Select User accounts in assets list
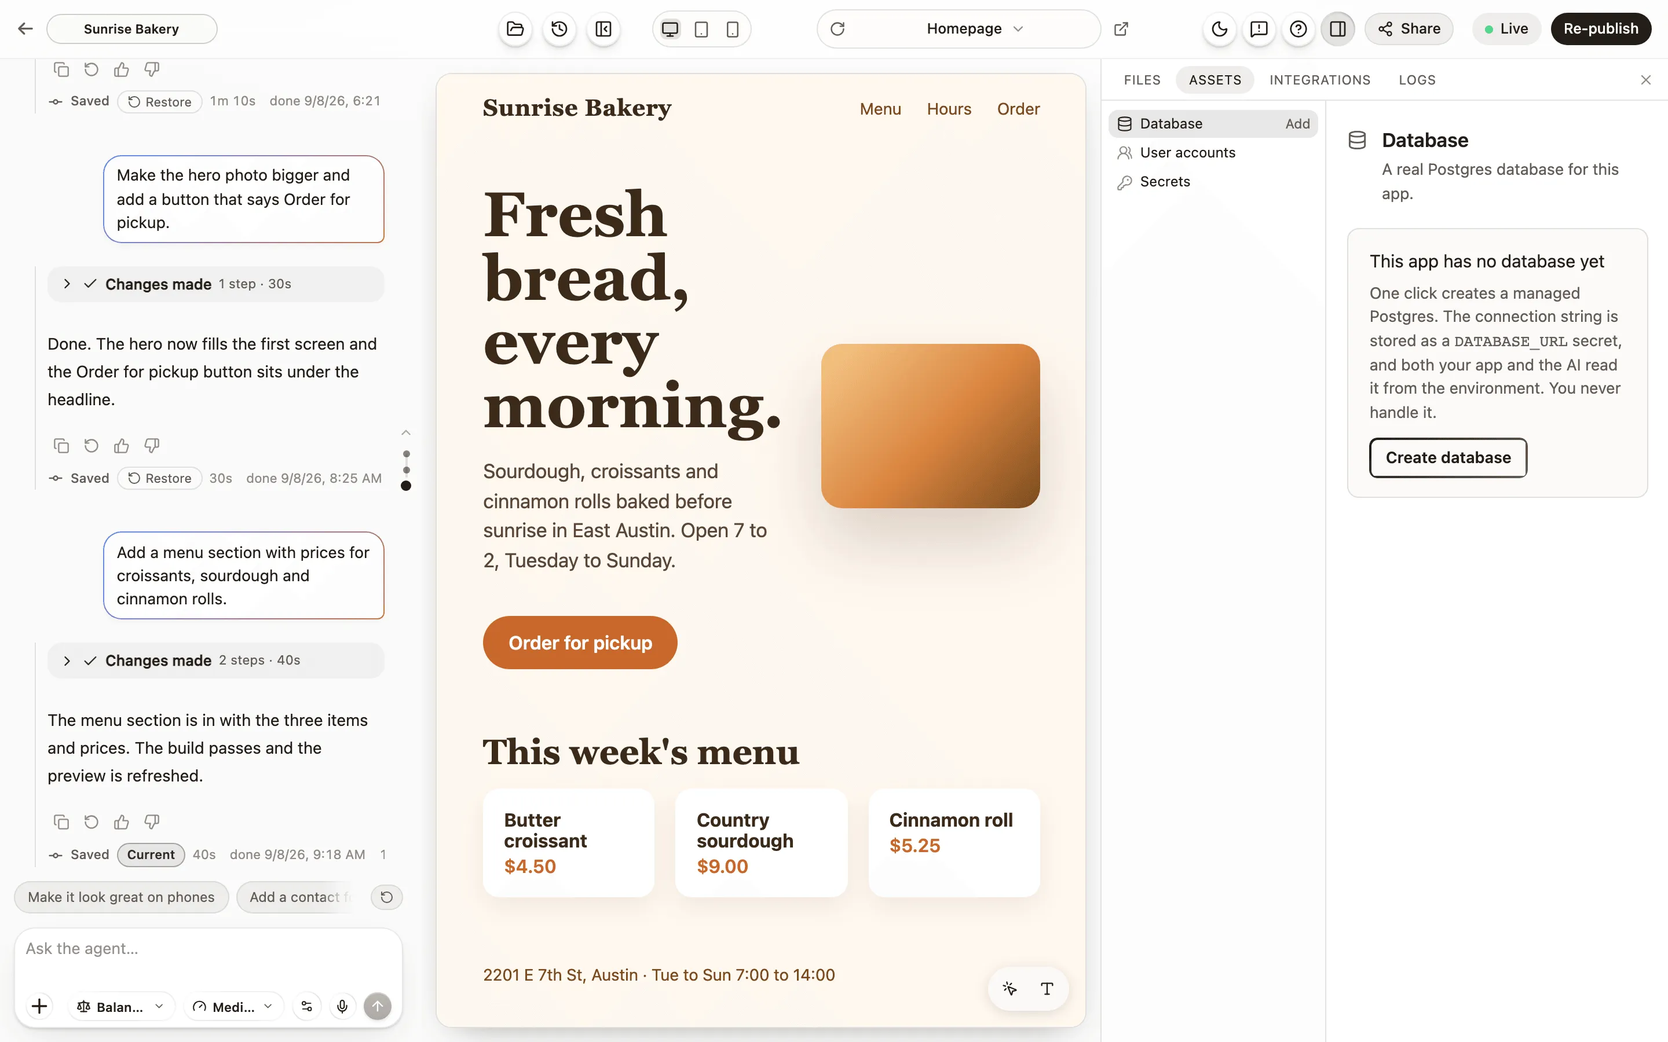The width and height of the screenshot is (1668, 1042). (1213, 153)
